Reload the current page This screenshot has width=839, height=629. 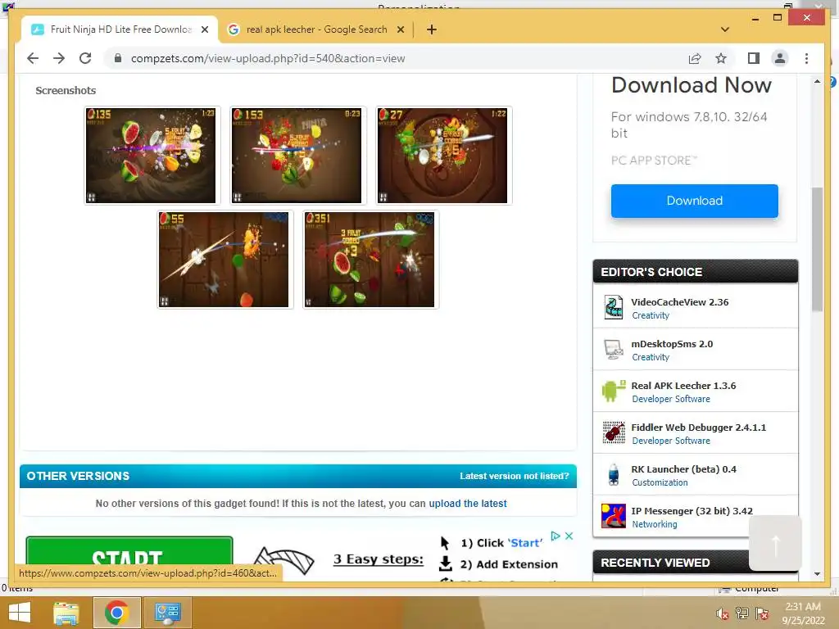[85, 58]
